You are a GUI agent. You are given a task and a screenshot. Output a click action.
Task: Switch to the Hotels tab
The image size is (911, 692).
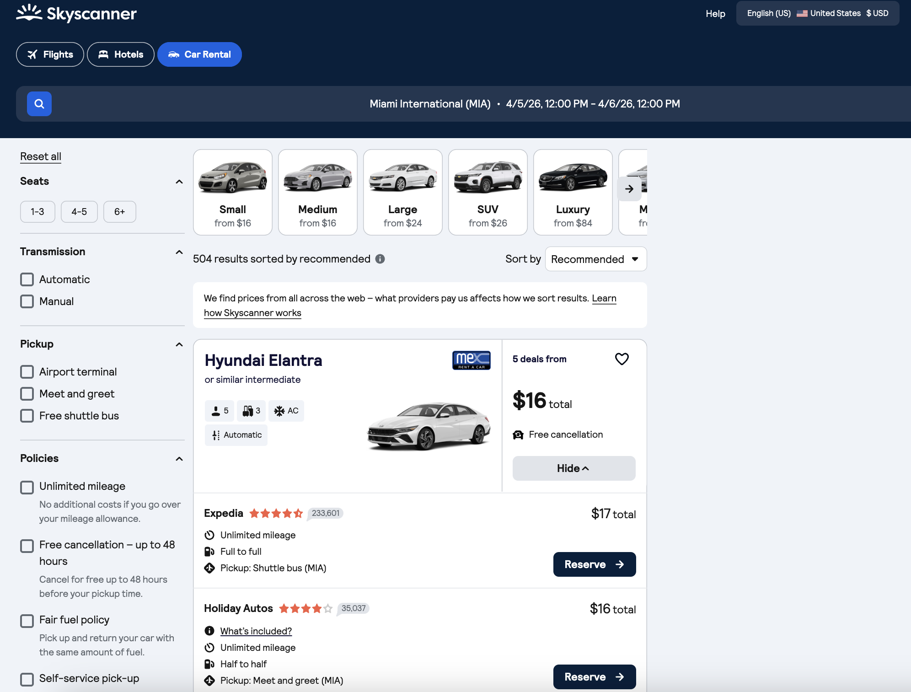[x=121, y=54]
